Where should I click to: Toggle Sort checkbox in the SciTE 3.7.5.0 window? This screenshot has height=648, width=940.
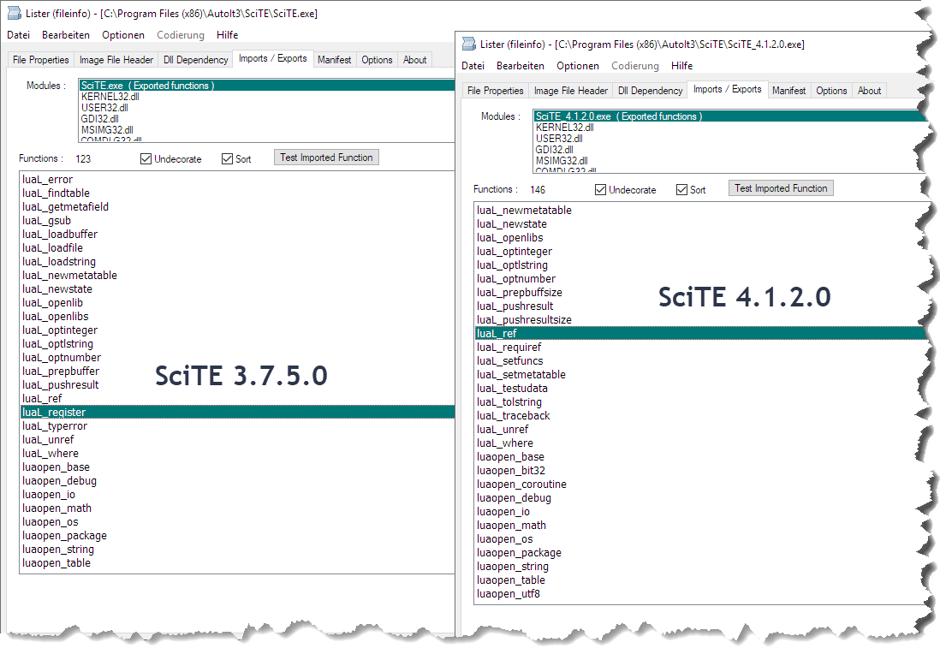[228, 159]
